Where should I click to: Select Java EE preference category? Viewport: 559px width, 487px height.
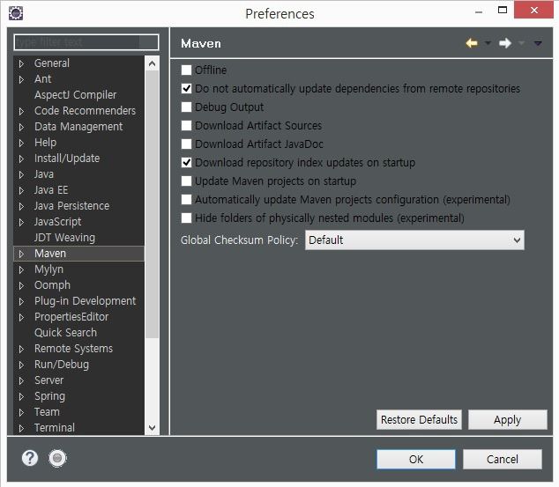point(51,190)
